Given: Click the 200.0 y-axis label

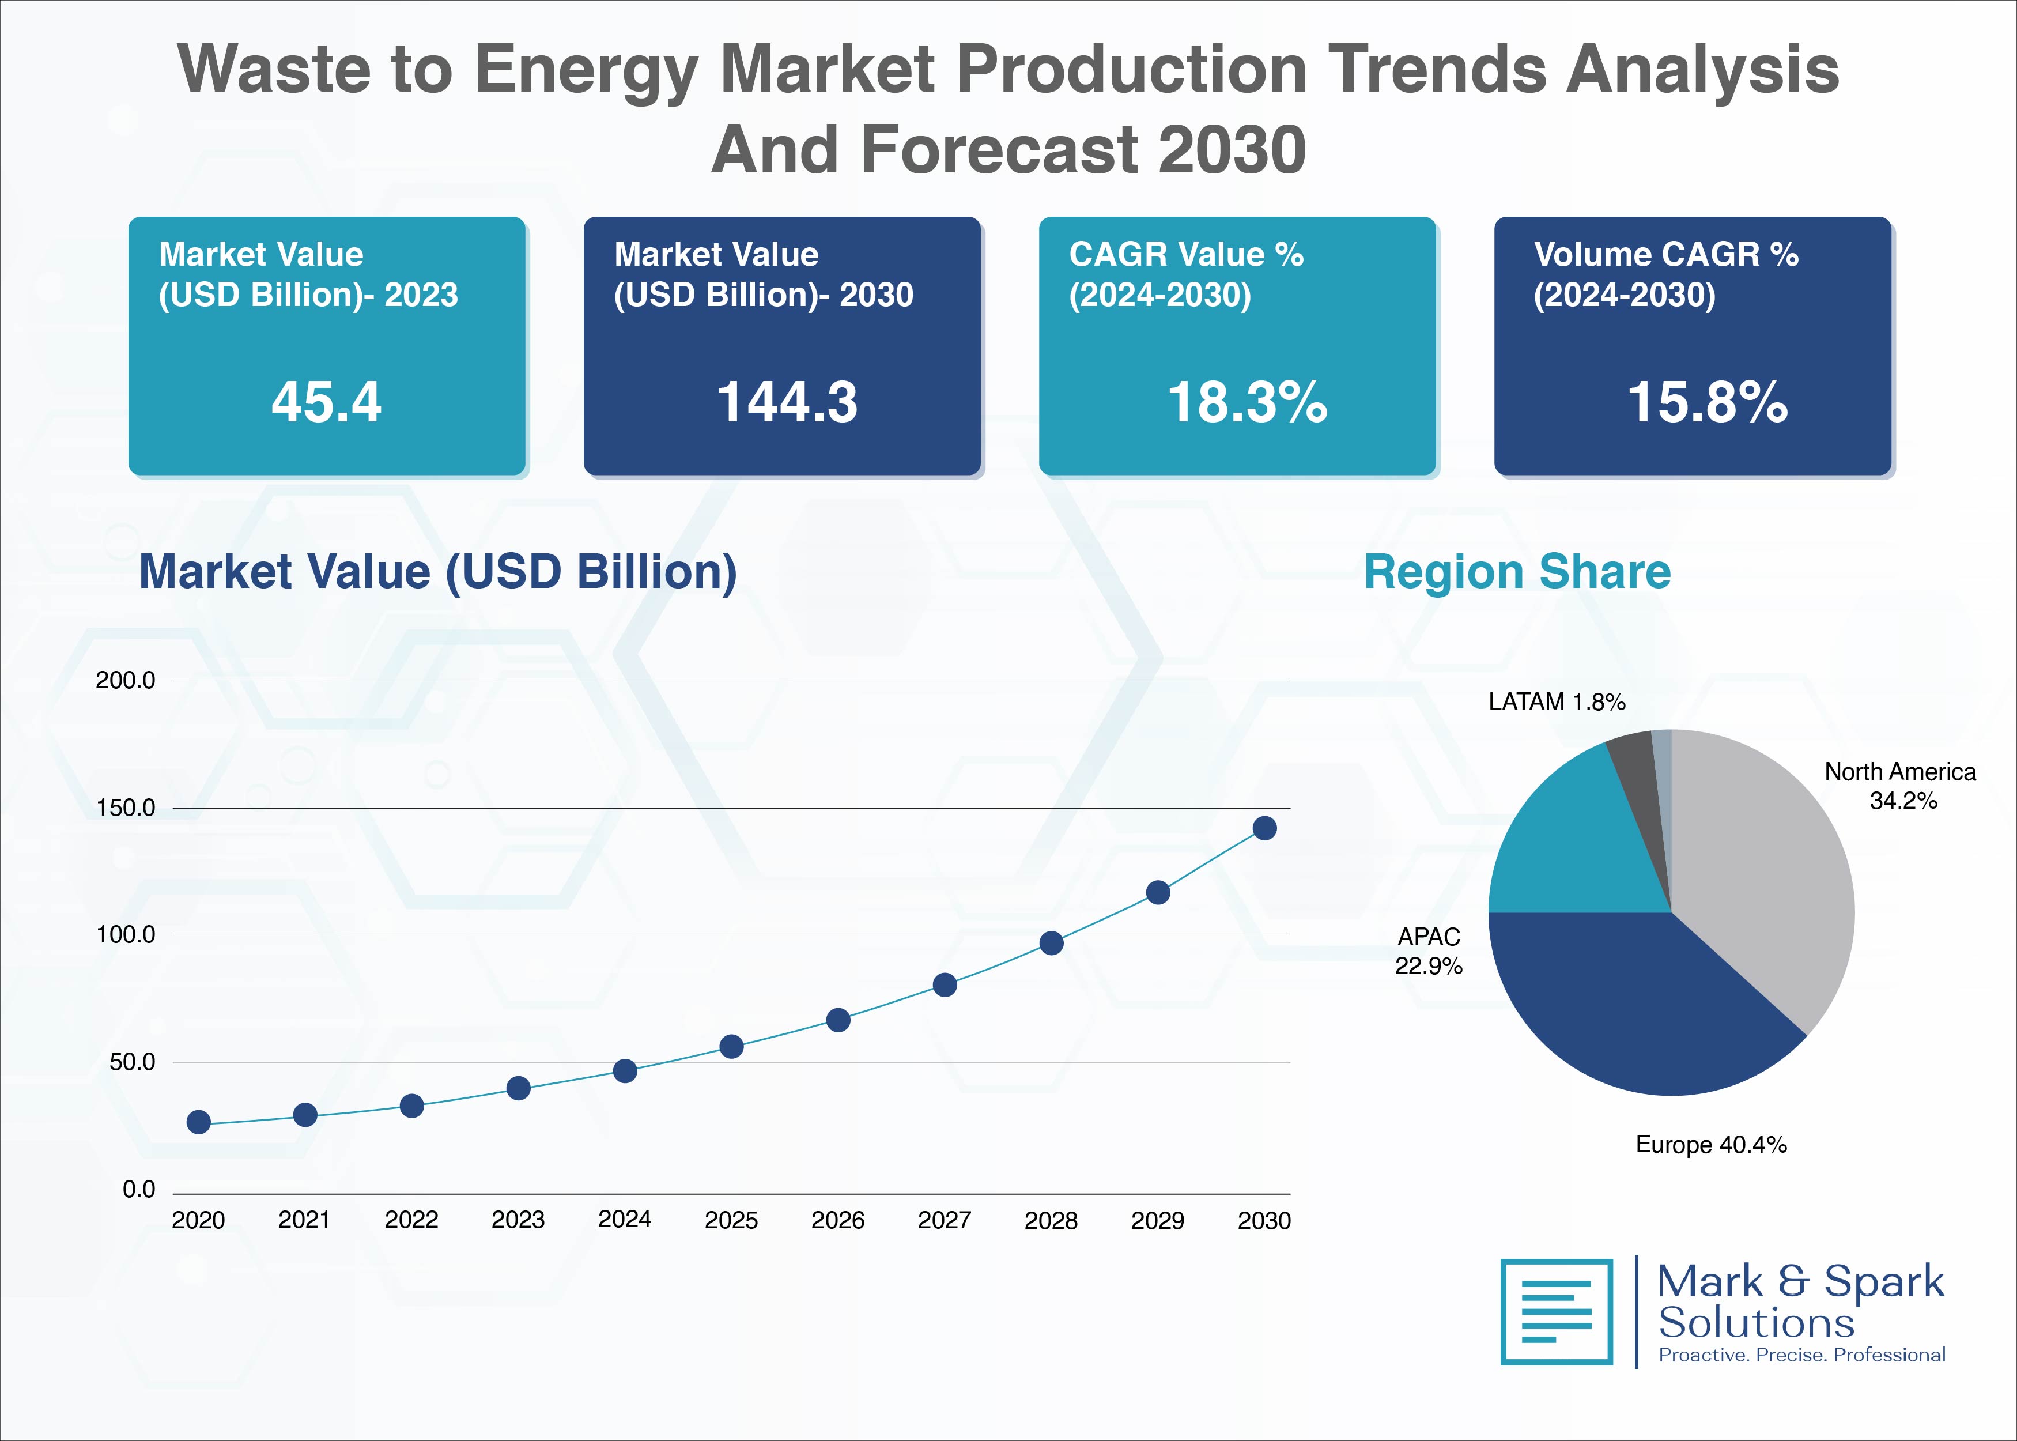Looking at the screenshot, I should (125, 681).
